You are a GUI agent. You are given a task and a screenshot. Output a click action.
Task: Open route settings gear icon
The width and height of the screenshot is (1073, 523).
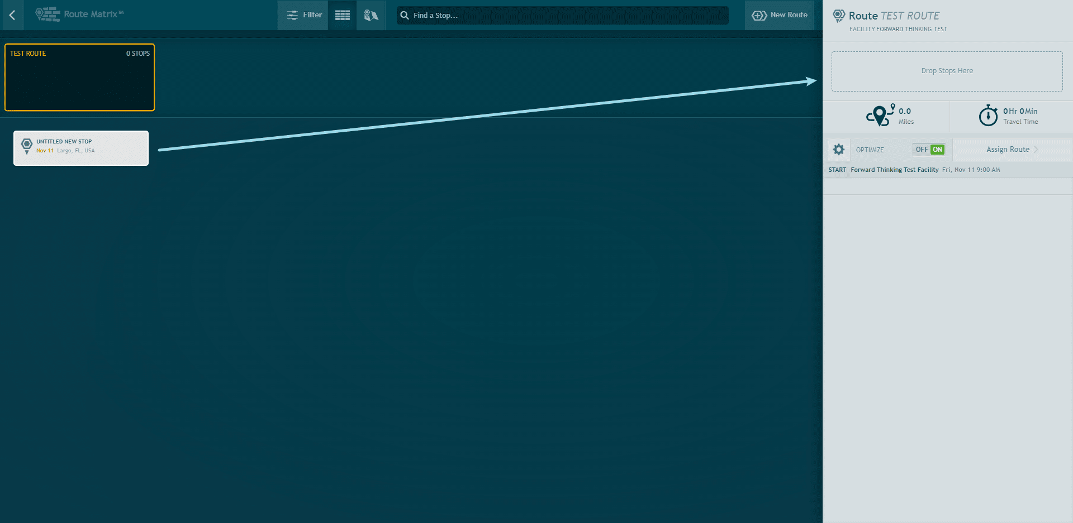(838, 150)
